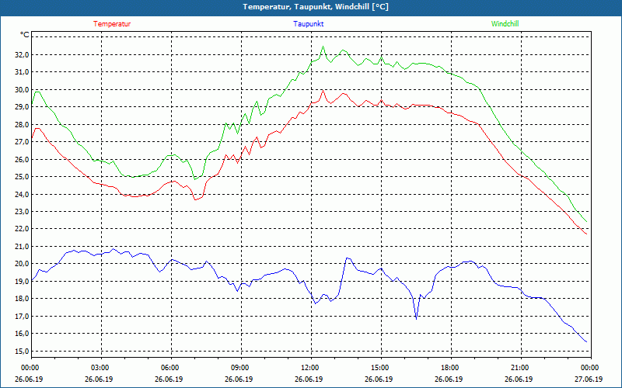Click the 25,0 y-axis value
The height and width of the screenshot is (388, 622).
tap(22, 177)
